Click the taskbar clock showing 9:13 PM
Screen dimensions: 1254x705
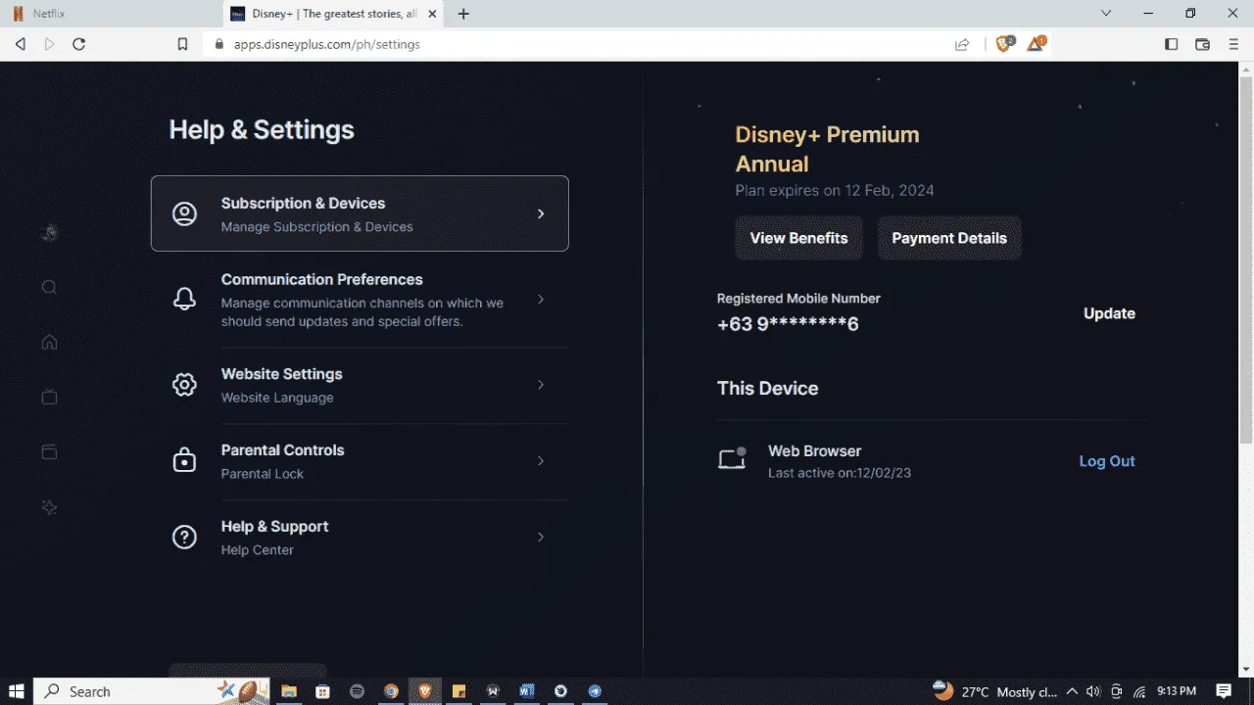coord(1177,691)
